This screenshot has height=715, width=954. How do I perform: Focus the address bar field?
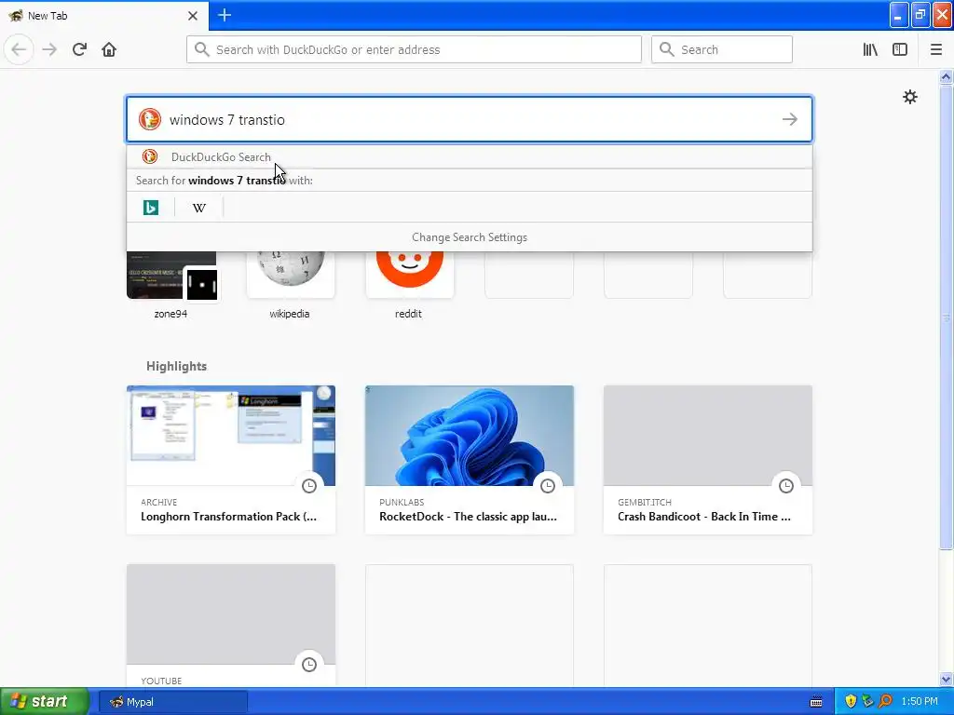click(x=414, y=49)
